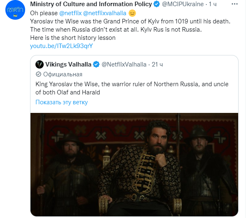Open the Yaroslav throne image

click(134, 165)
